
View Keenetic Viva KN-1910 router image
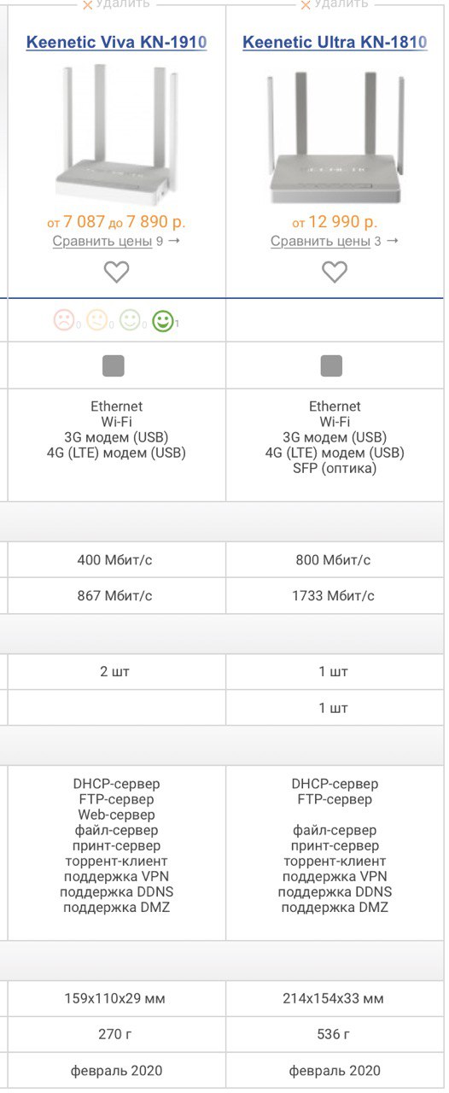[117, 134]
